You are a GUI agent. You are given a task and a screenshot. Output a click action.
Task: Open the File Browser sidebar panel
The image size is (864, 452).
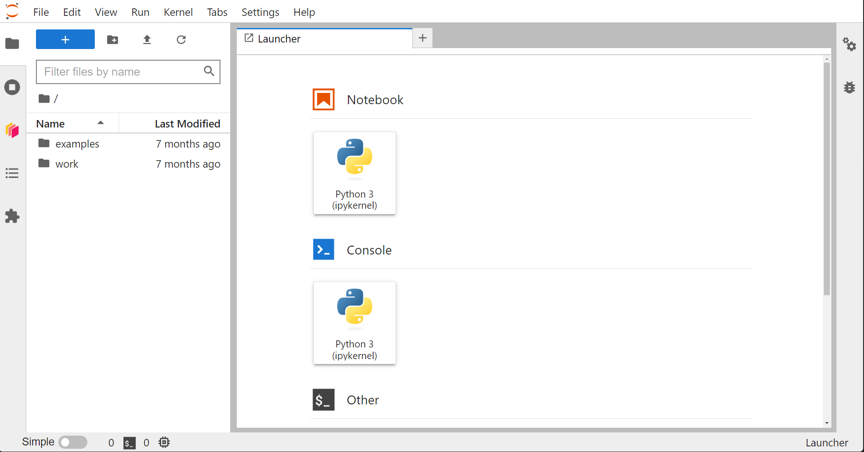(x=12, y=44)
